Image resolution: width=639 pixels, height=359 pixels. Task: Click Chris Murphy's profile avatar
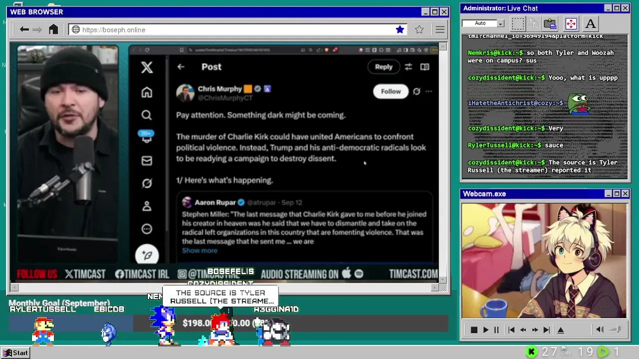(x=185, y=93)
